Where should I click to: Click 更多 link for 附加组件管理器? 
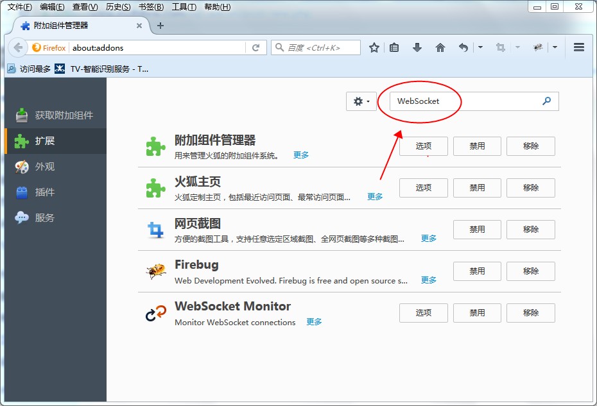tap(301, 155)
